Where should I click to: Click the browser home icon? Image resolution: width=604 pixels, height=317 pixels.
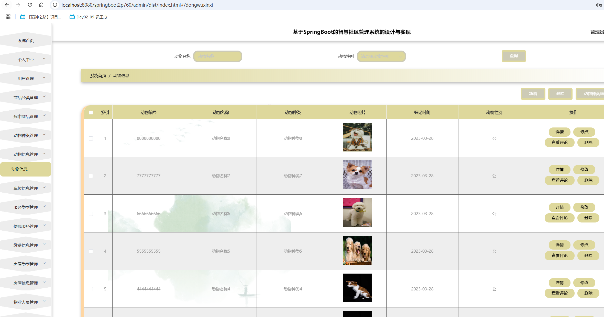41,5
